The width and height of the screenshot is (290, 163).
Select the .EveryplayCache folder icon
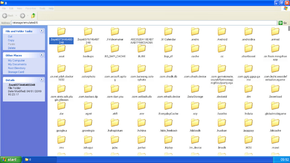[168, 106]
